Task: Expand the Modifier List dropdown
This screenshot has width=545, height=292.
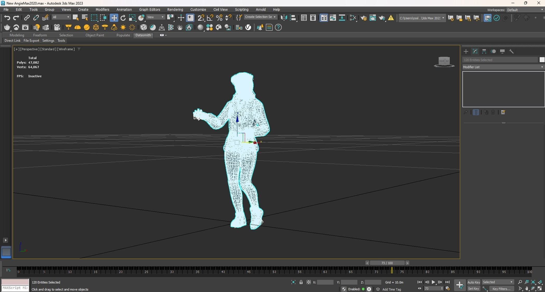Action: click(503, 67)
